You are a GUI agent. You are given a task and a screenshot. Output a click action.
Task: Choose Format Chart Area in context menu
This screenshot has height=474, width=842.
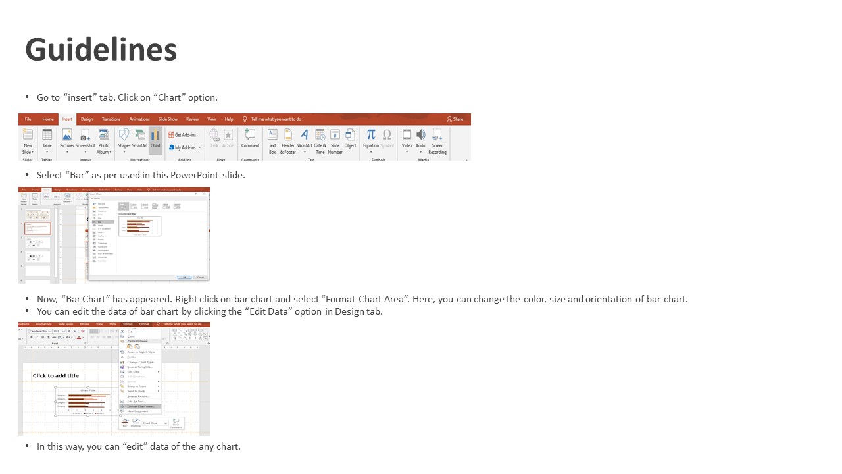pos(140,406)
